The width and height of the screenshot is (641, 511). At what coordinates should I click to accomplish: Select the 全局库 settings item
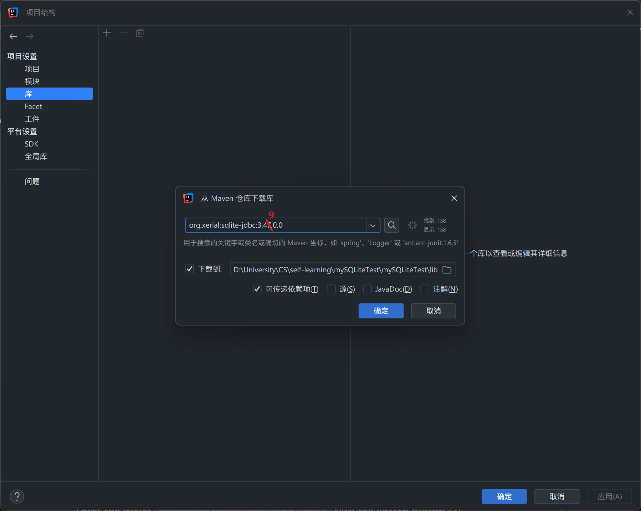click(x=36, y=157)
